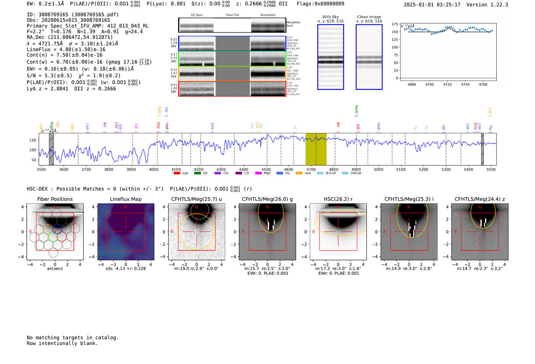
Task: Click the green OII legend swatch
Action: point(197,173)
